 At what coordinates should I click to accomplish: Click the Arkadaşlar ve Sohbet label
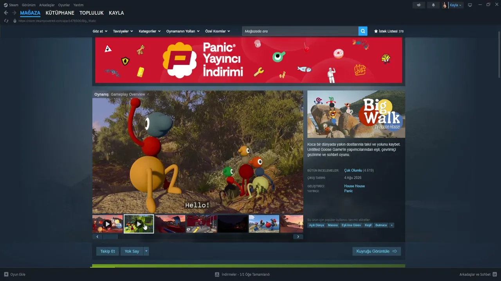(x=475, y=274)
